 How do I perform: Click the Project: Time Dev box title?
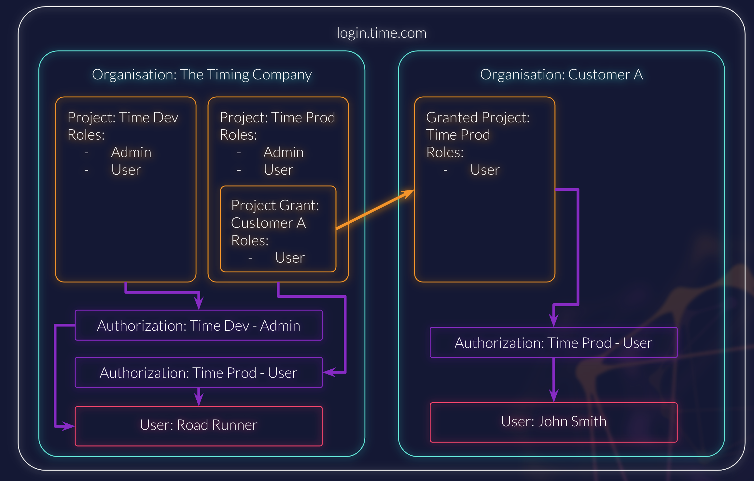click(x=123, y=117)
